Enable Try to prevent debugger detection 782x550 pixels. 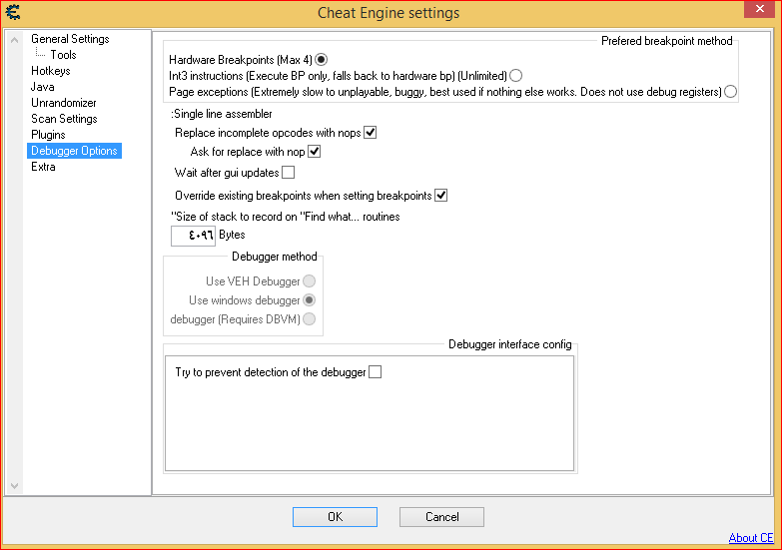[376, 372]
